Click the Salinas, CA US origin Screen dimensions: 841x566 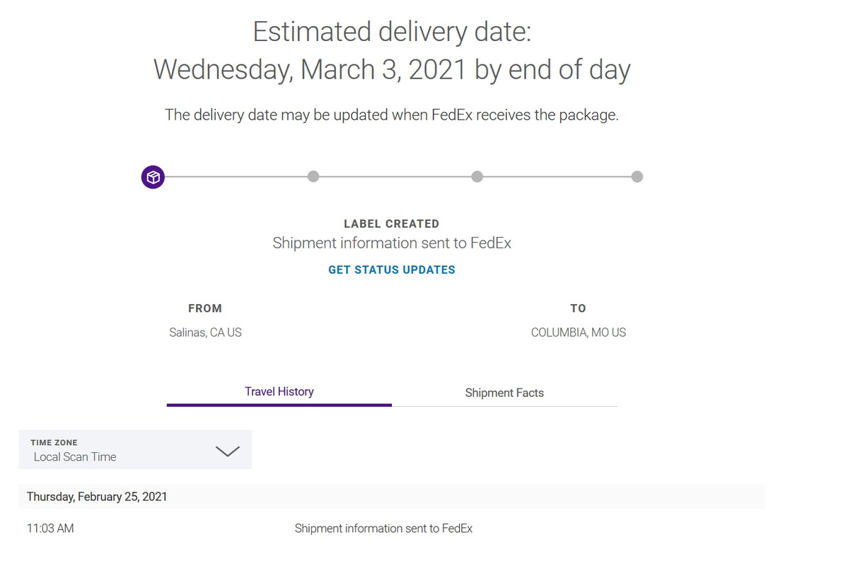pos(205,333)
